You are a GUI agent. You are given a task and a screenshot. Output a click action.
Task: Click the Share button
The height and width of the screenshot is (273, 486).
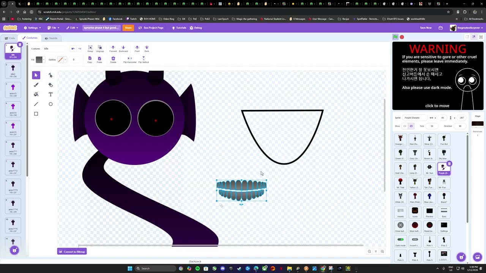(x=128, y=28)
